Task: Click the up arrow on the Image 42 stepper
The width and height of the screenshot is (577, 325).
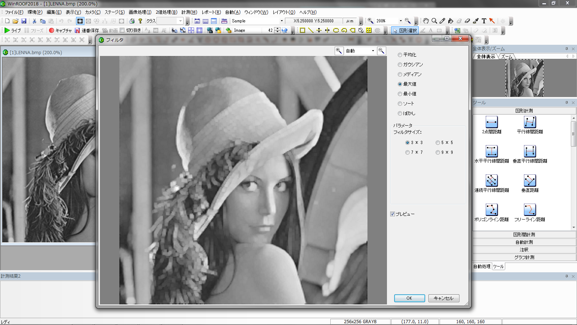Action: click(277, 29)
